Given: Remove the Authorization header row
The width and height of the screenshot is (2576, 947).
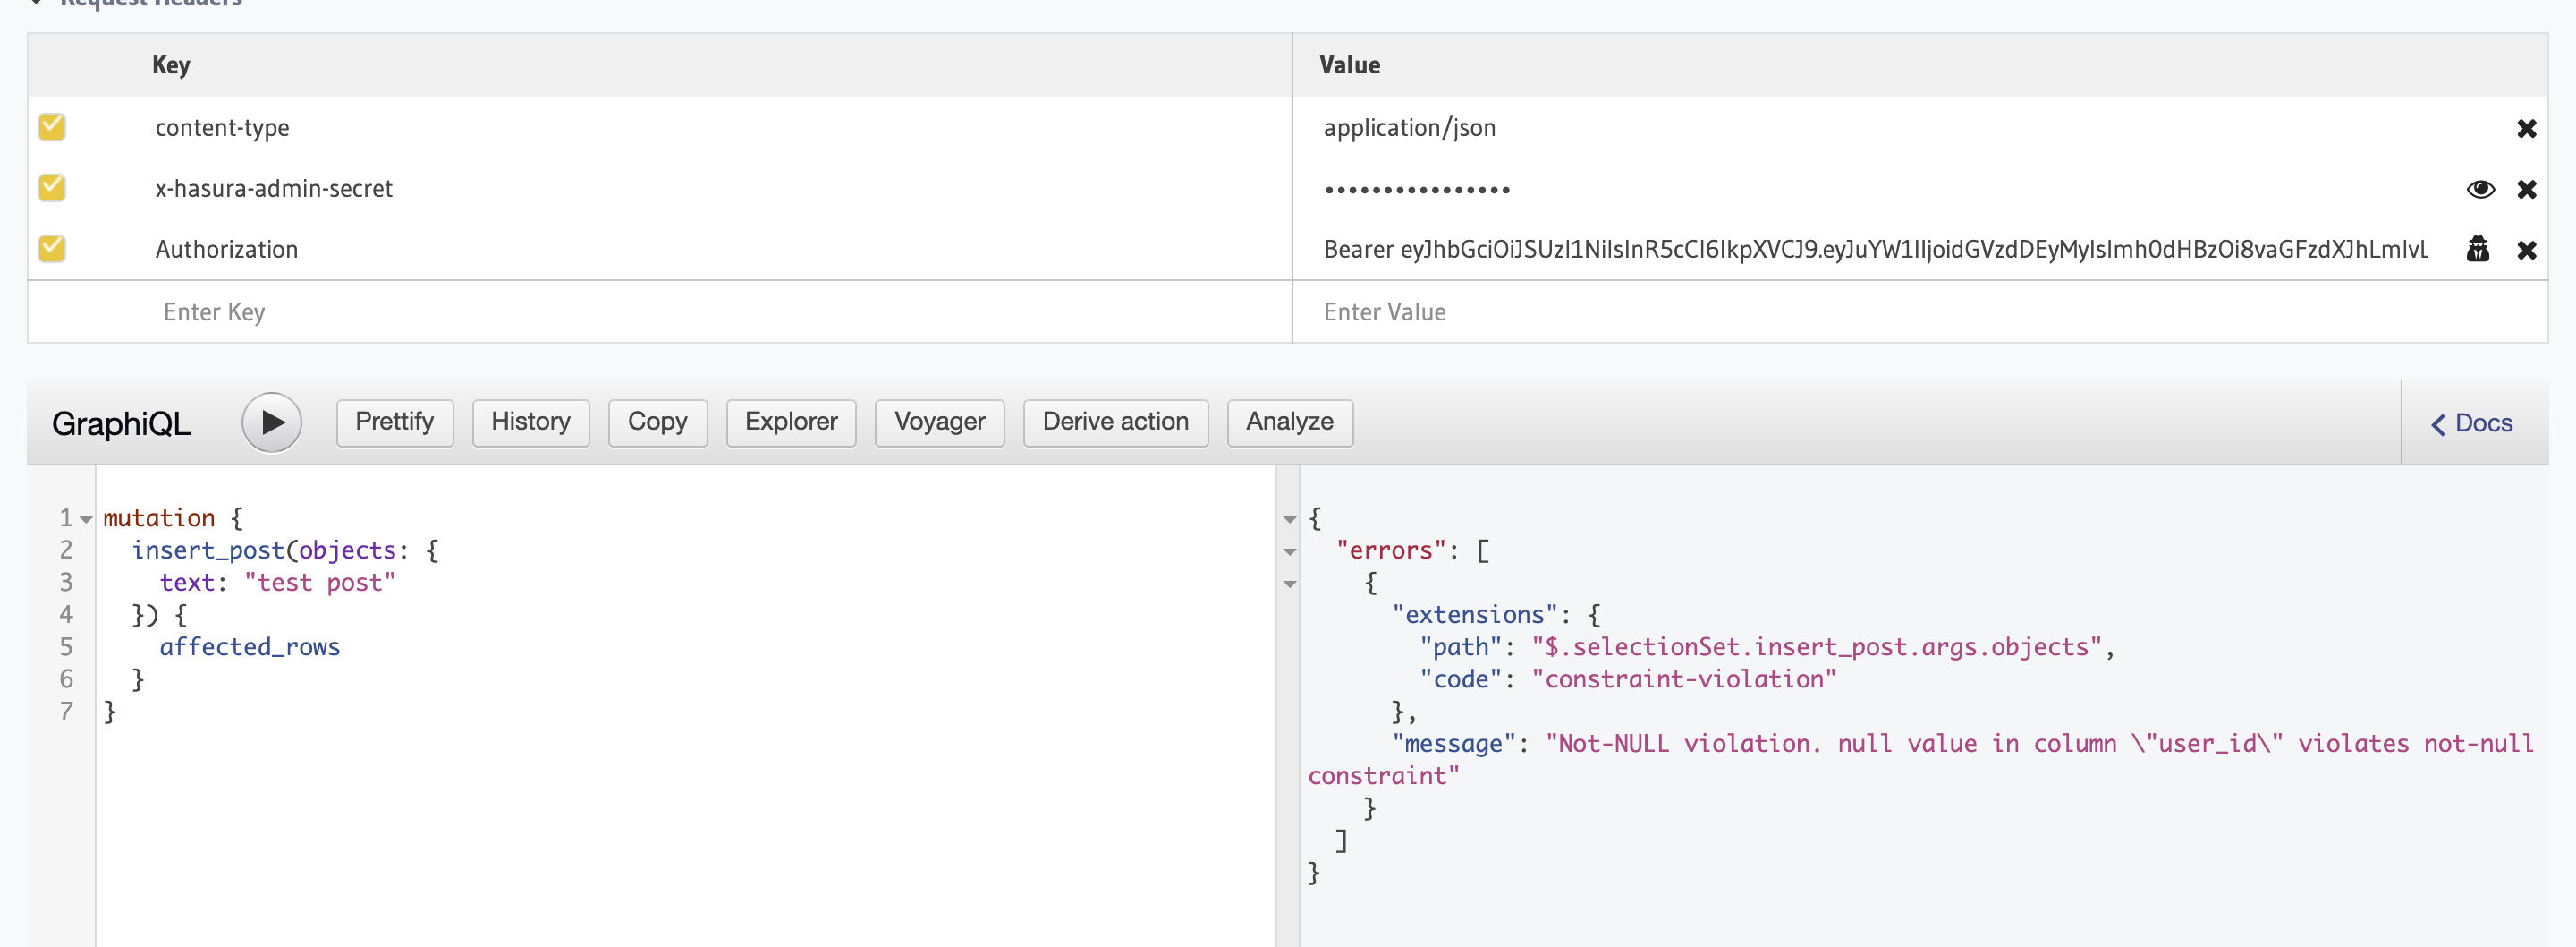Looking at the screenshot, I should [2526, 251].
